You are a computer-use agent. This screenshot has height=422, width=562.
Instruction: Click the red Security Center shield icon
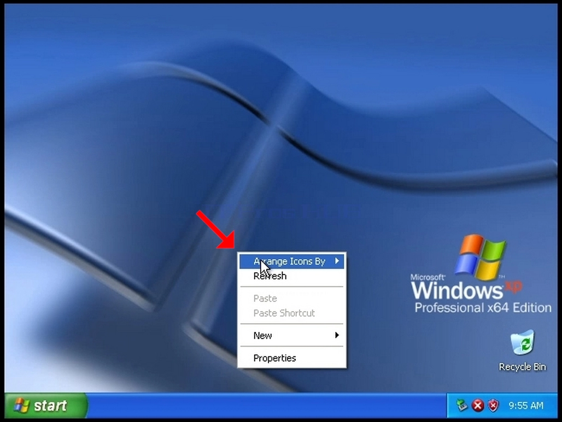coord(493,406)
